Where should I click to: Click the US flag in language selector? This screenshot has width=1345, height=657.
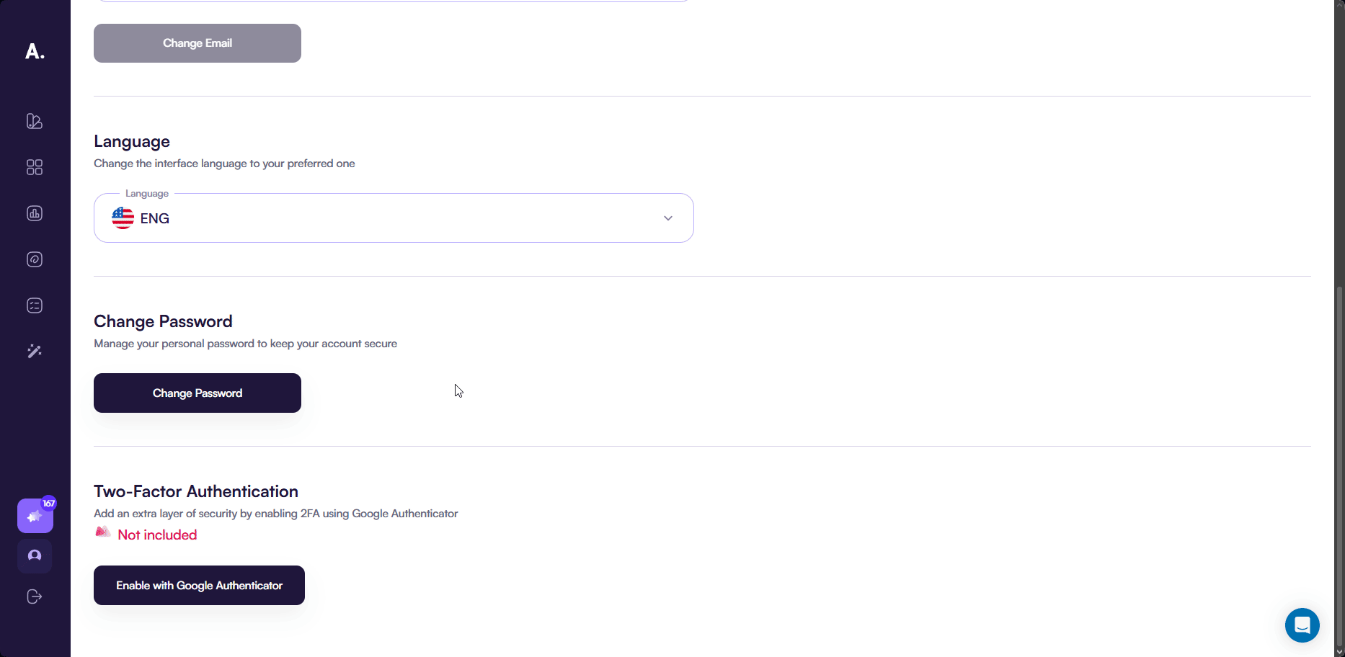[123, 218]
